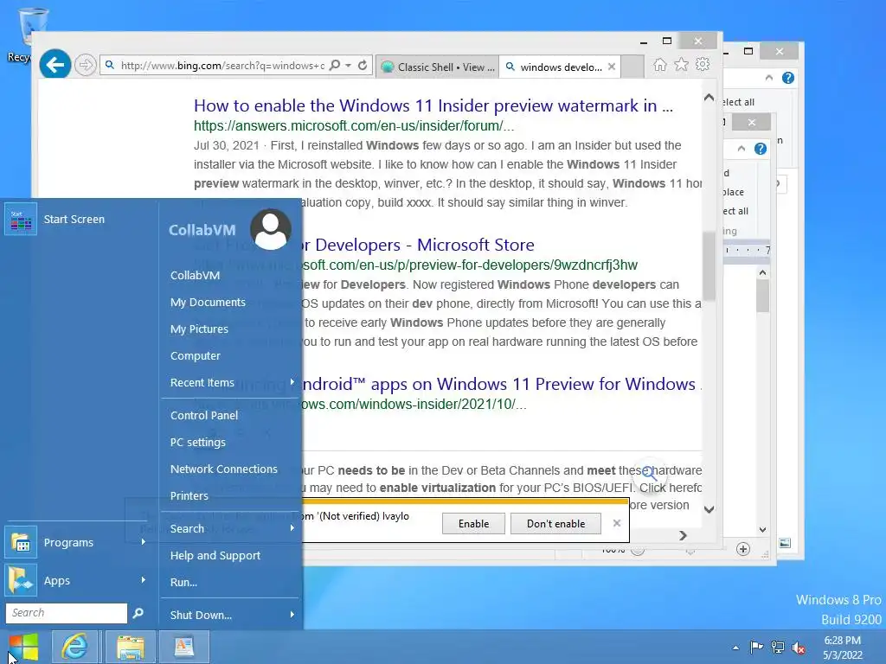Click the Action Center flag icon
The width and height of the screenshot is (886, 664).
[756, 648]
